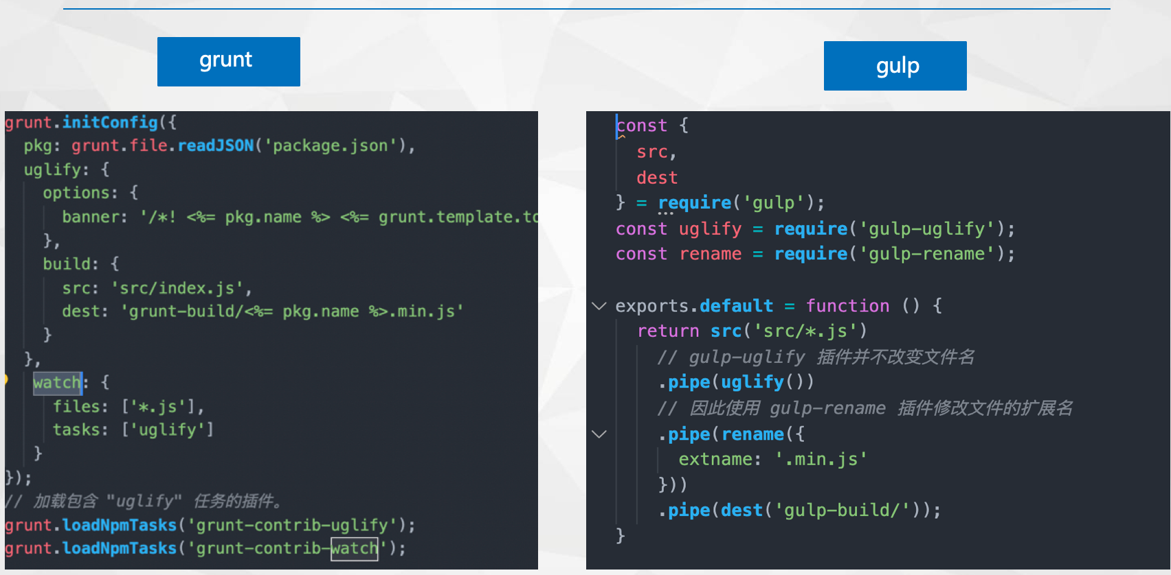The image size is (1171, 575).
Task: Click src: 'src/index.js' line
Action: [157, 288]
